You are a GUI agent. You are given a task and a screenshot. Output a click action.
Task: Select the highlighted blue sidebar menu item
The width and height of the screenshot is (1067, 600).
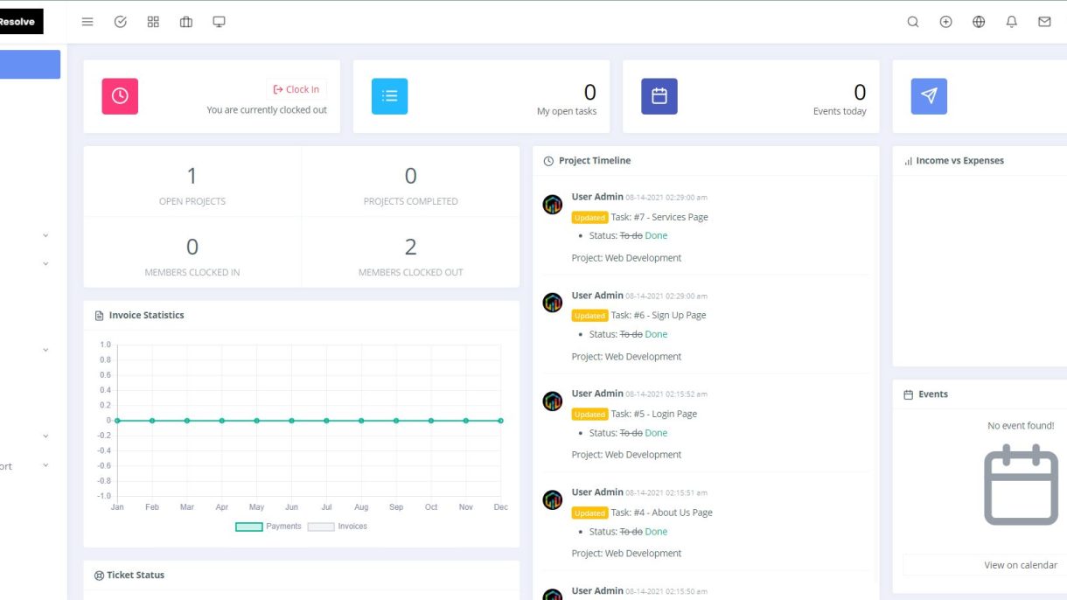coord(30,65)
